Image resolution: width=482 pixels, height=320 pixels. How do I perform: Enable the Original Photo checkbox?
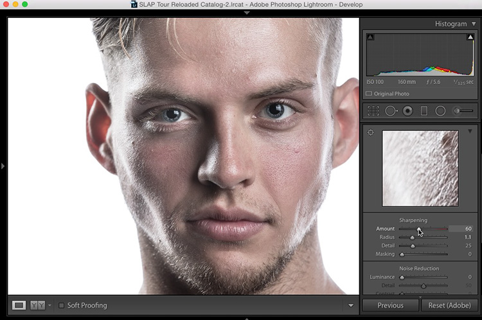(369, 93)
